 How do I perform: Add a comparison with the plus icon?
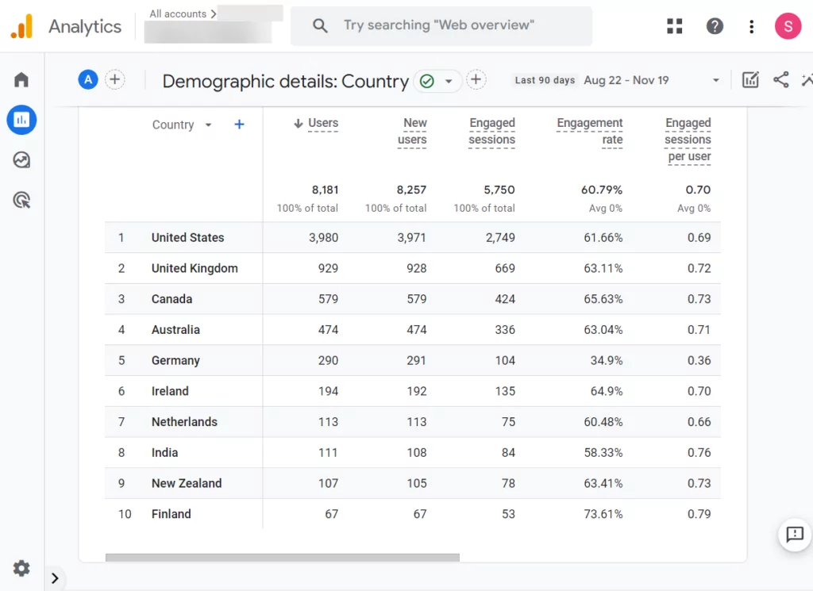coord(115,80)
